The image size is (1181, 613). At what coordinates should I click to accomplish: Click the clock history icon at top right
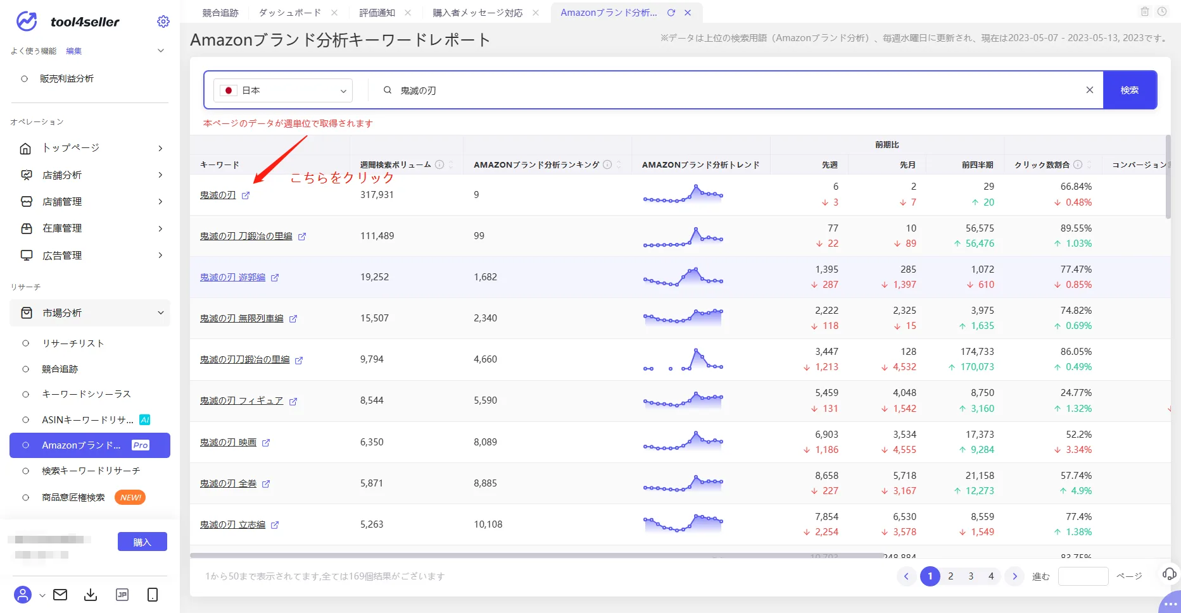(1162, 11)
